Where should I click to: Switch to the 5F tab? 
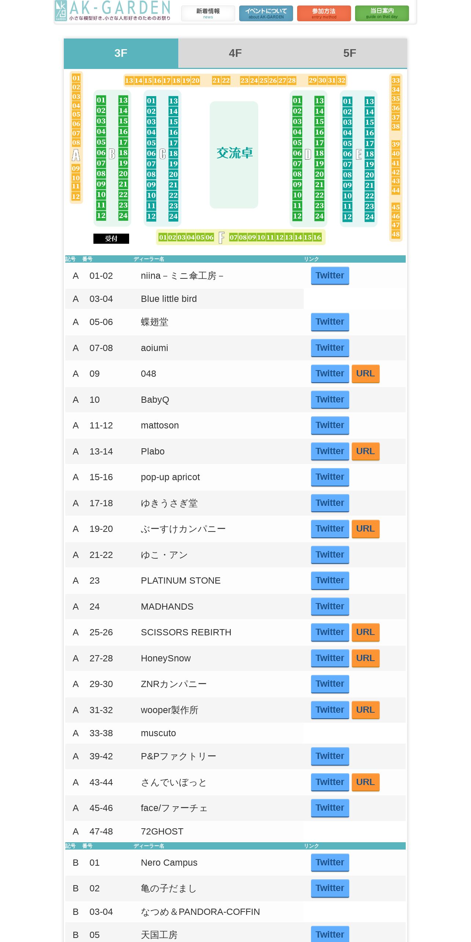point(350,53)
